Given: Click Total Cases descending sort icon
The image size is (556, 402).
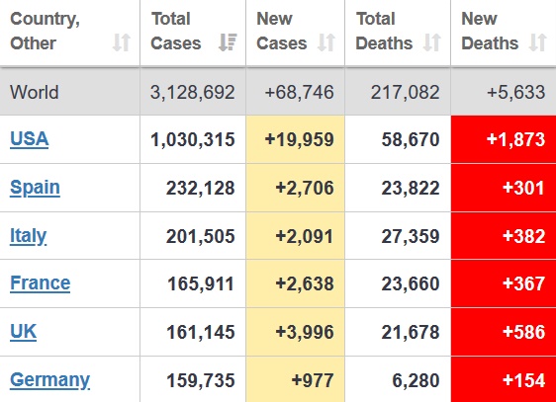Looking at the screenshot, I should click(x=228, y=42).
